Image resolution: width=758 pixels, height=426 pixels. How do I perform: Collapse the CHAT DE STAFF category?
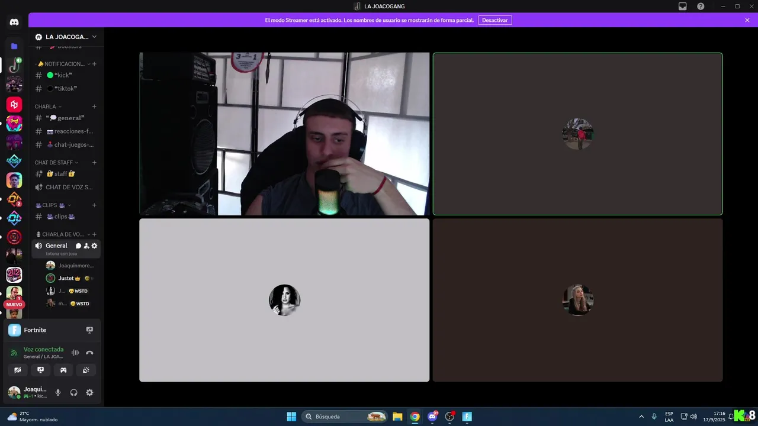56,163
